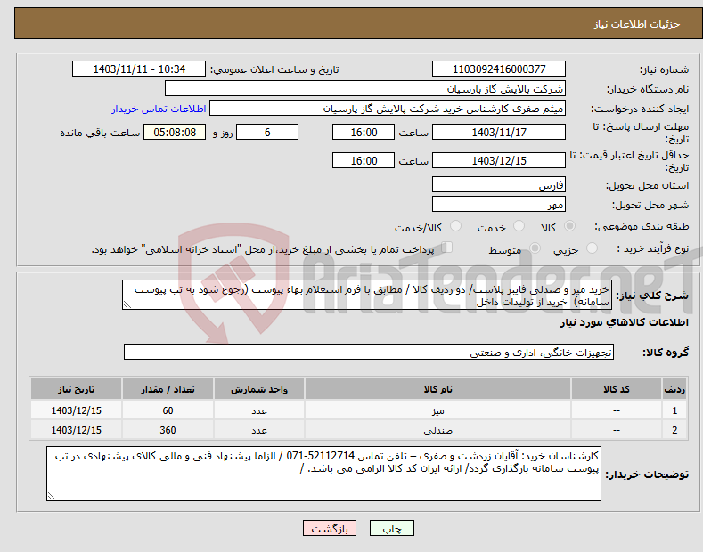Click the شماره نیاز number field
Viewport: 703px width, 552px height.
[499, 69]
